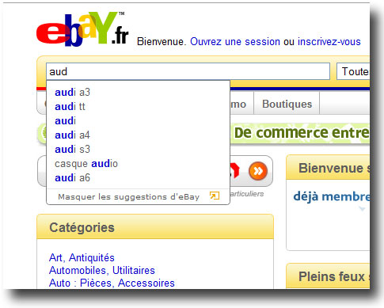Click 'Ouvrez une session' link

click(x=235, y=42)
